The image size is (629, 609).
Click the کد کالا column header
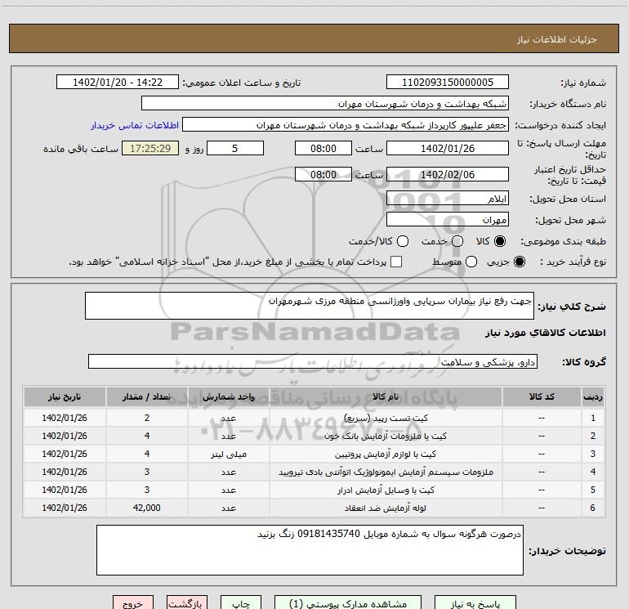point(542,396)
